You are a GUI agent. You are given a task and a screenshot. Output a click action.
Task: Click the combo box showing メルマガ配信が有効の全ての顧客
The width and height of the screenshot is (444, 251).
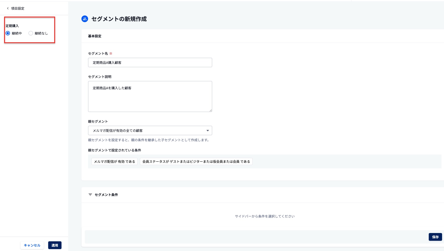click(150, 130)
